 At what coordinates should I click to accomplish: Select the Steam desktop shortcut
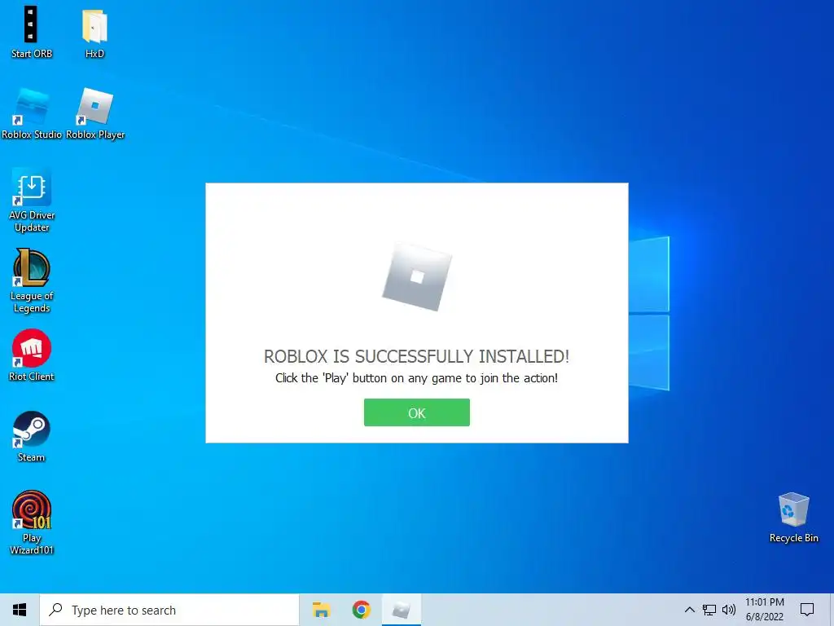(32, 437)
